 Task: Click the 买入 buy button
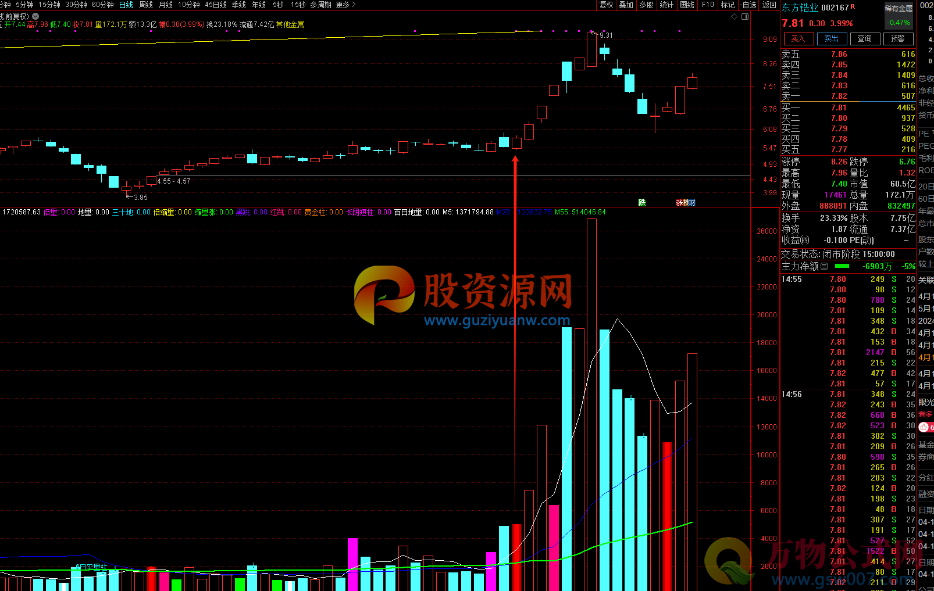[x=798, y=39]
